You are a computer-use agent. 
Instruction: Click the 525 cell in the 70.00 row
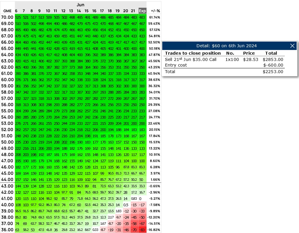[x=18, y=17]
